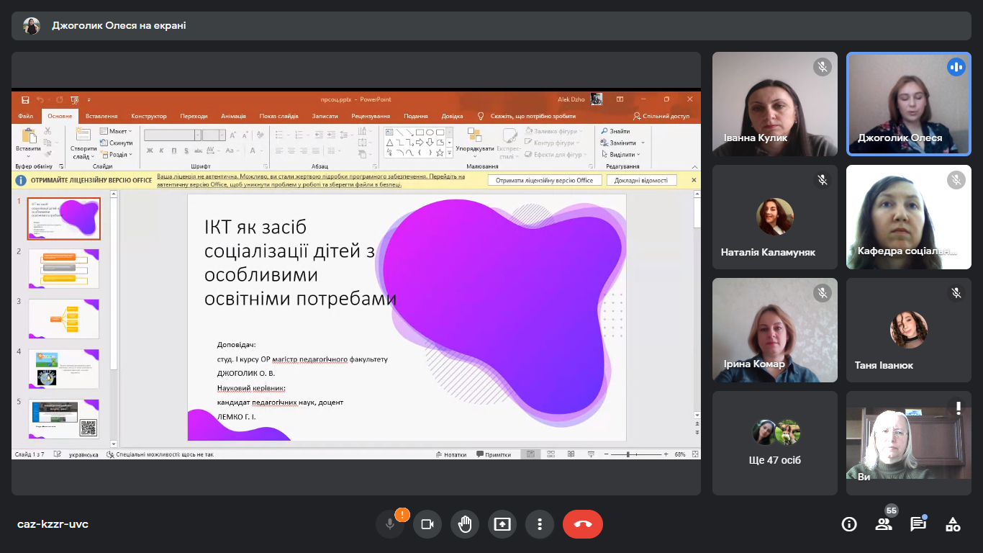The height and width of the screenshot is (553, 983).
Task: Open the Ще 47 осіб tile
Action: tap(775, 443)
